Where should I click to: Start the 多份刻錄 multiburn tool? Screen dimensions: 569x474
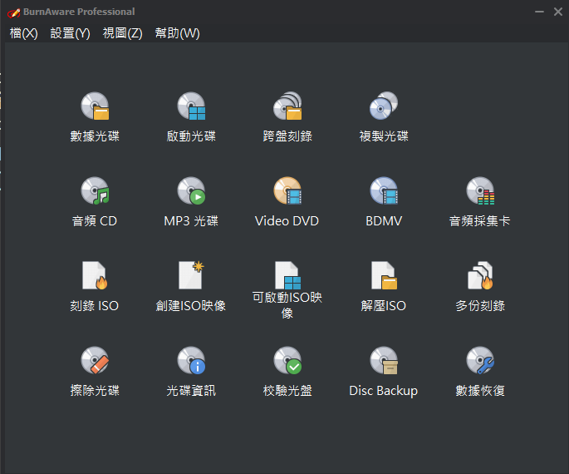point(480,287)
